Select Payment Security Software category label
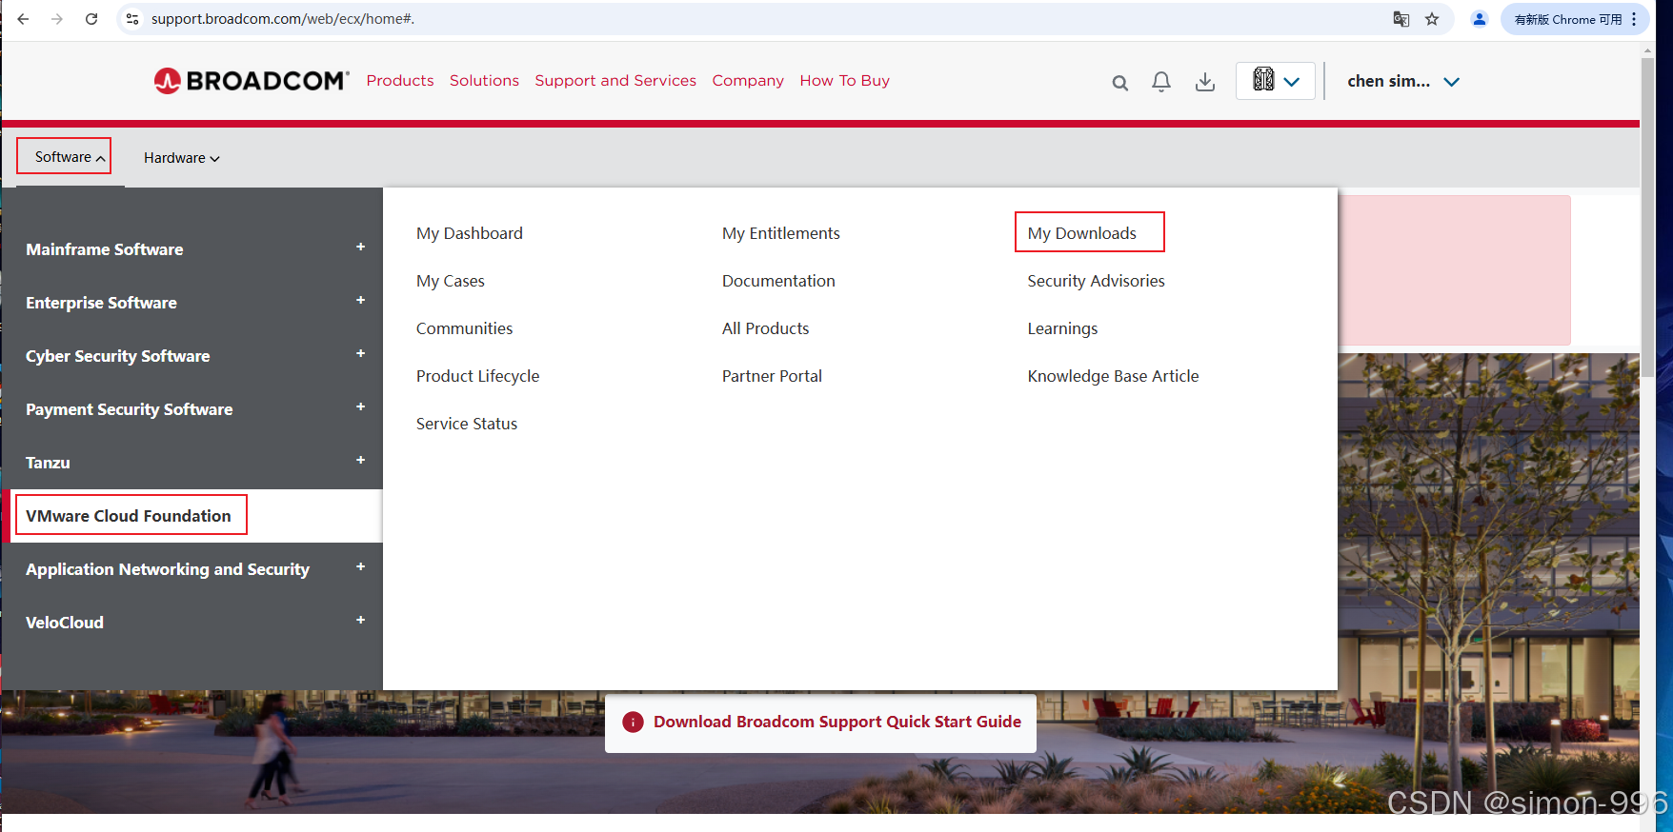The height and width of the screenshot is (832, 1673). 130,409
